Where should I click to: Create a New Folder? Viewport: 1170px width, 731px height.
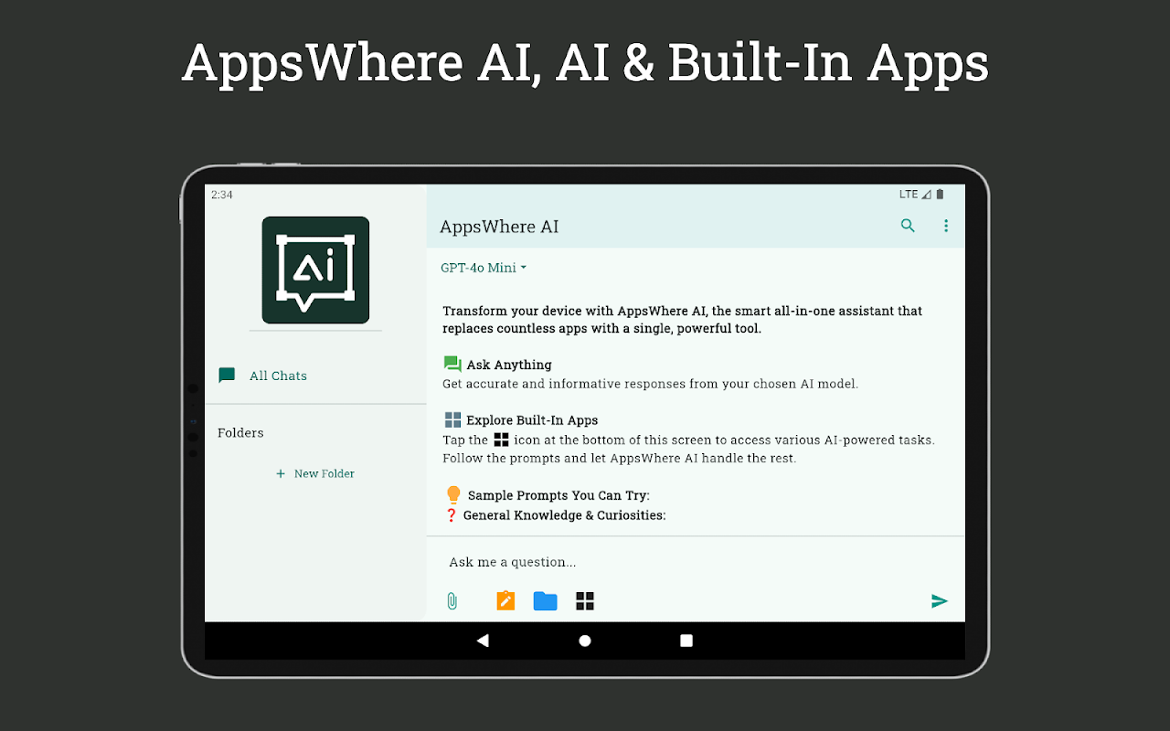tap(315, 473)
